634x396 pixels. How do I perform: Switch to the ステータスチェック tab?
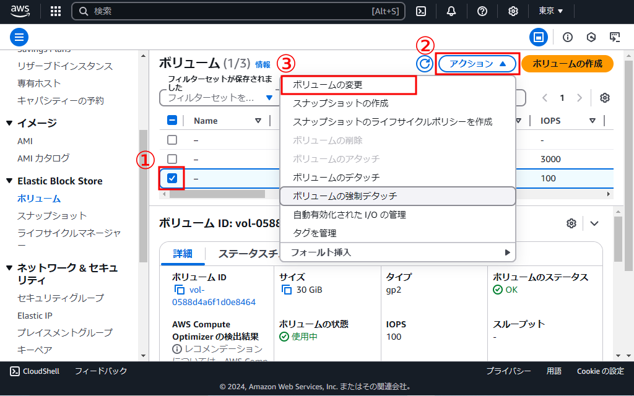click(x=248, y=254)
